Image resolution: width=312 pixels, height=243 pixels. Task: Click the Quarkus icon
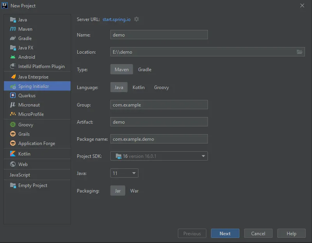pos(13,95)
